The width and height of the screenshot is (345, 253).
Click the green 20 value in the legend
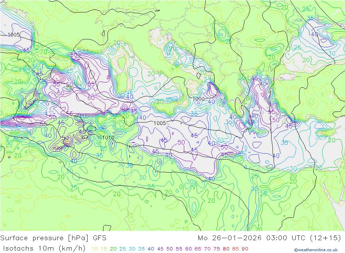click(x=113, y=249)
